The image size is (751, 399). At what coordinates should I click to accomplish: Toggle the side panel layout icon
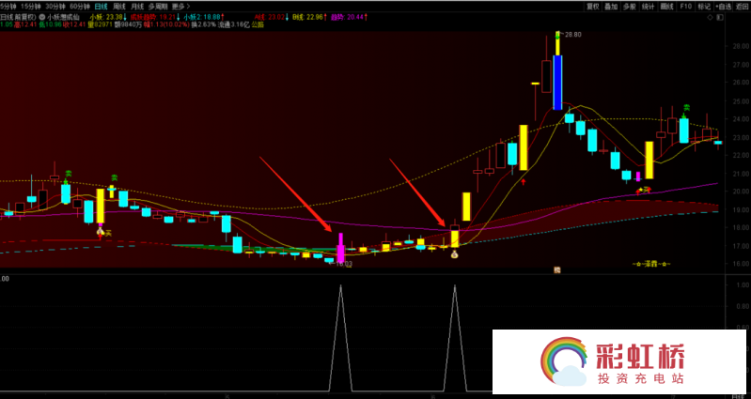tap(722, 17)
